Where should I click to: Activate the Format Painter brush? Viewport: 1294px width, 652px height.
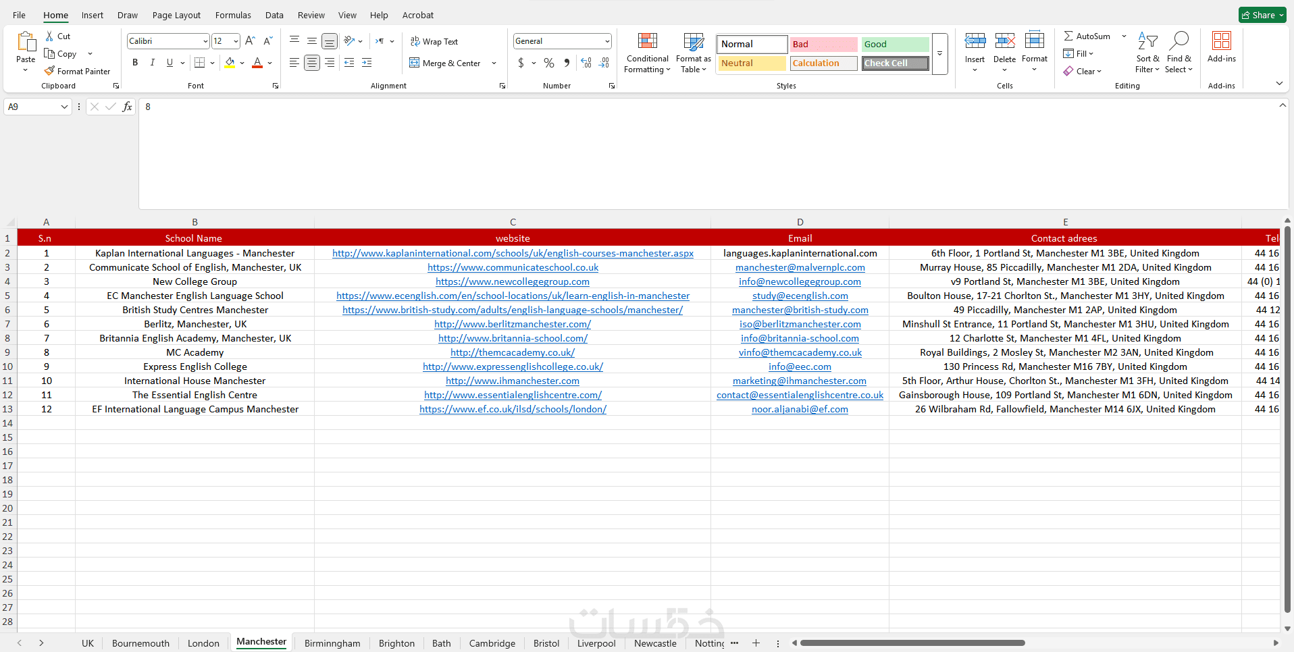[x=49, y=71]
